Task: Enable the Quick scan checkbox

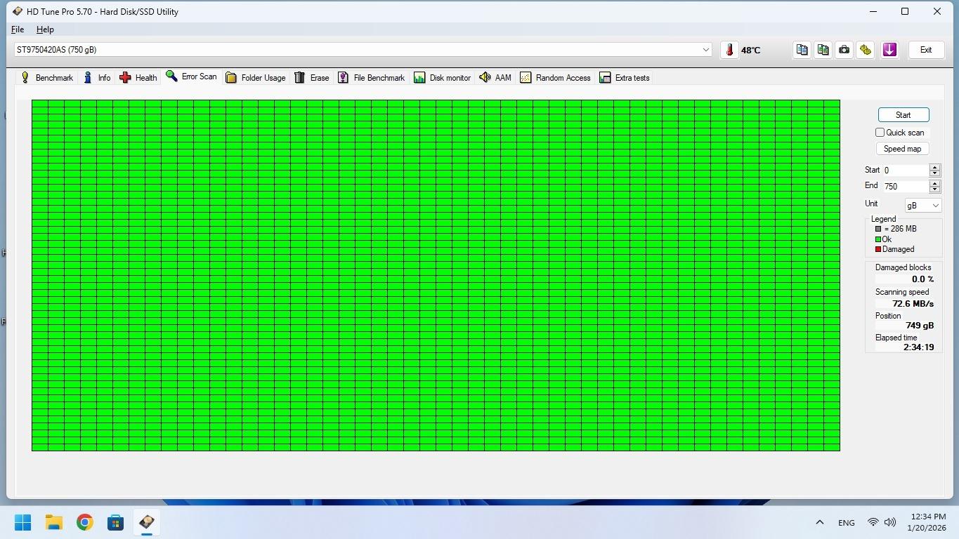Action: [x=880, y=132]
